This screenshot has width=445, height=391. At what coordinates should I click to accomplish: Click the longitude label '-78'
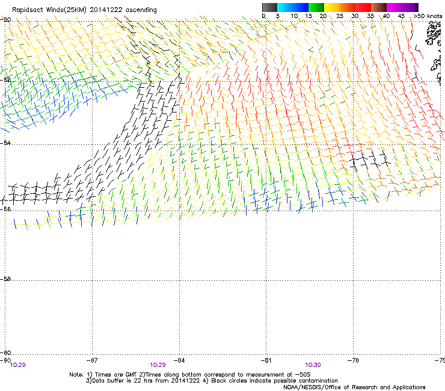[353, 360]
